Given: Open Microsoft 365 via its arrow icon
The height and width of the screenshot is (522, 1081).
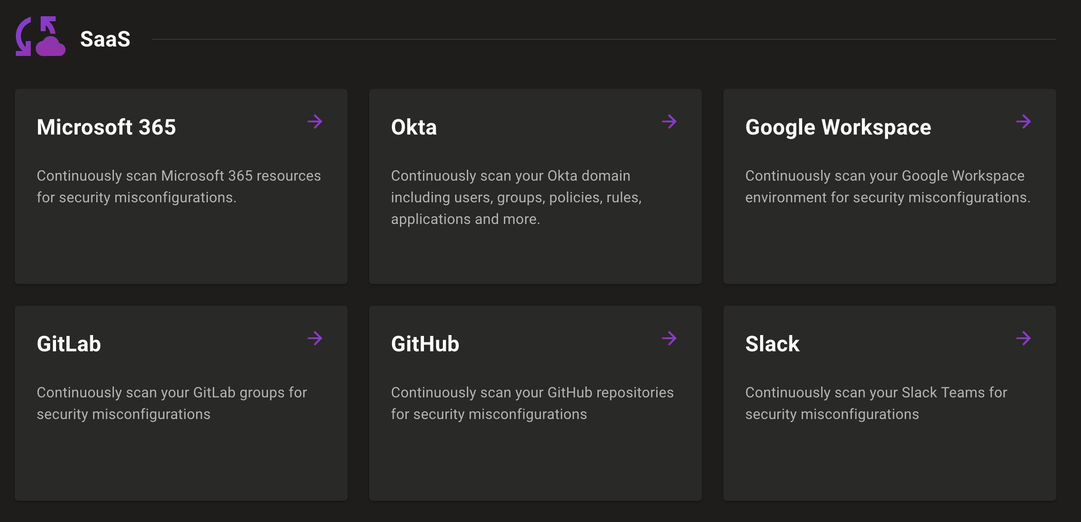Looking at the screenshot, I should pos(315,121).
